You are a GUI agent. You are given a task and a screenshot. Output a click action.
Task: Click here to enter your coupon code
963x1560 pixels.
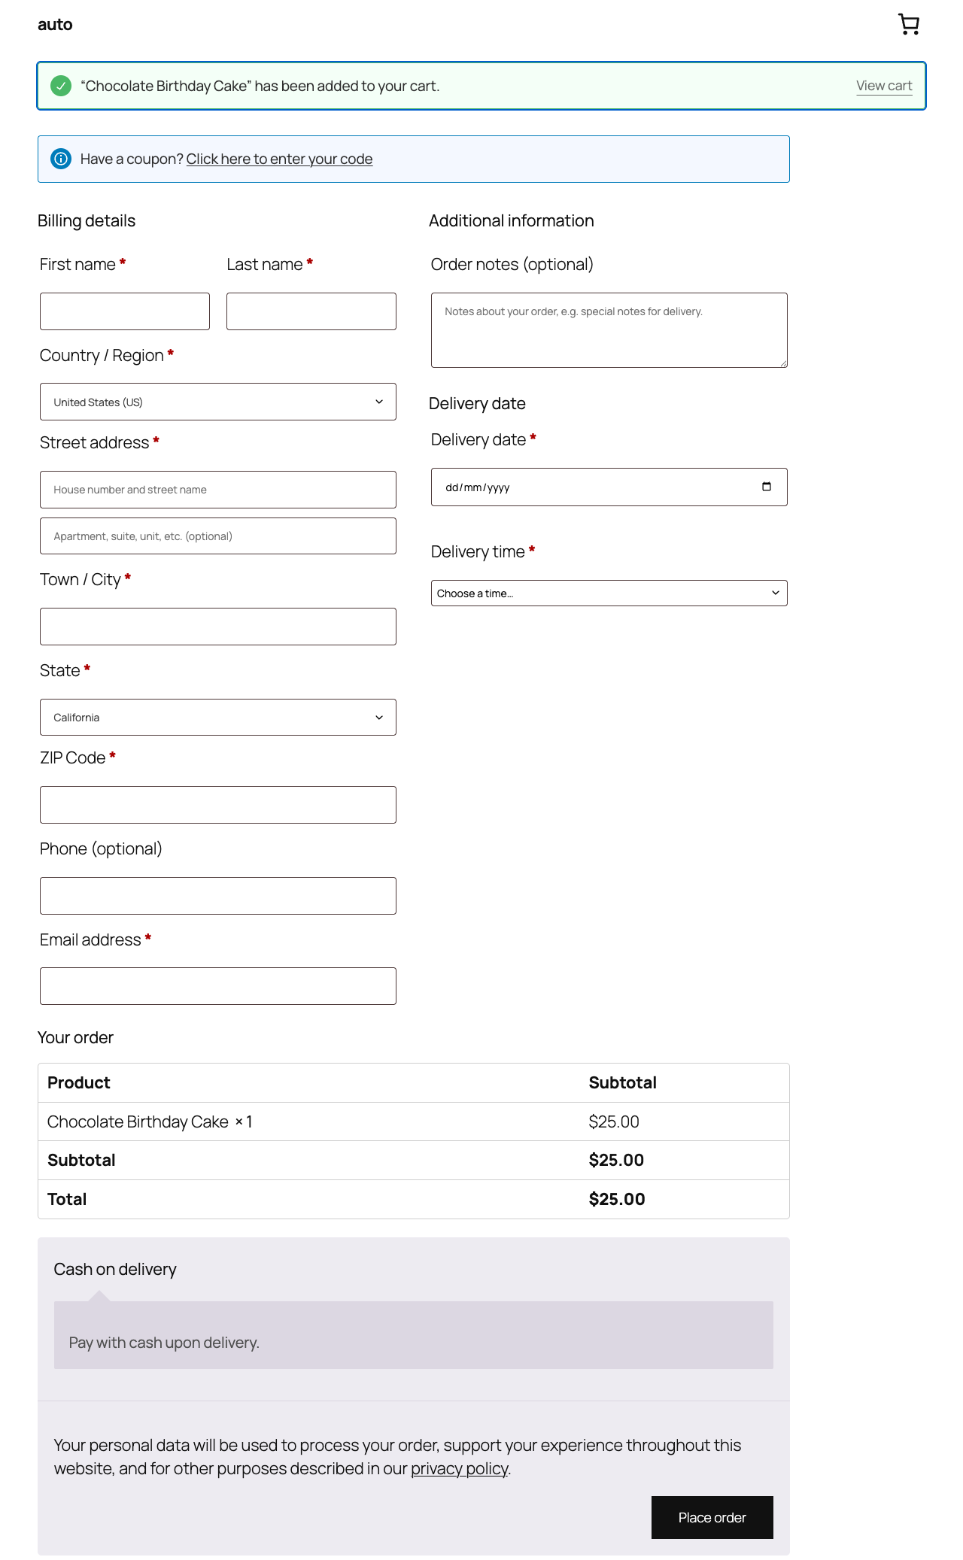279,159
